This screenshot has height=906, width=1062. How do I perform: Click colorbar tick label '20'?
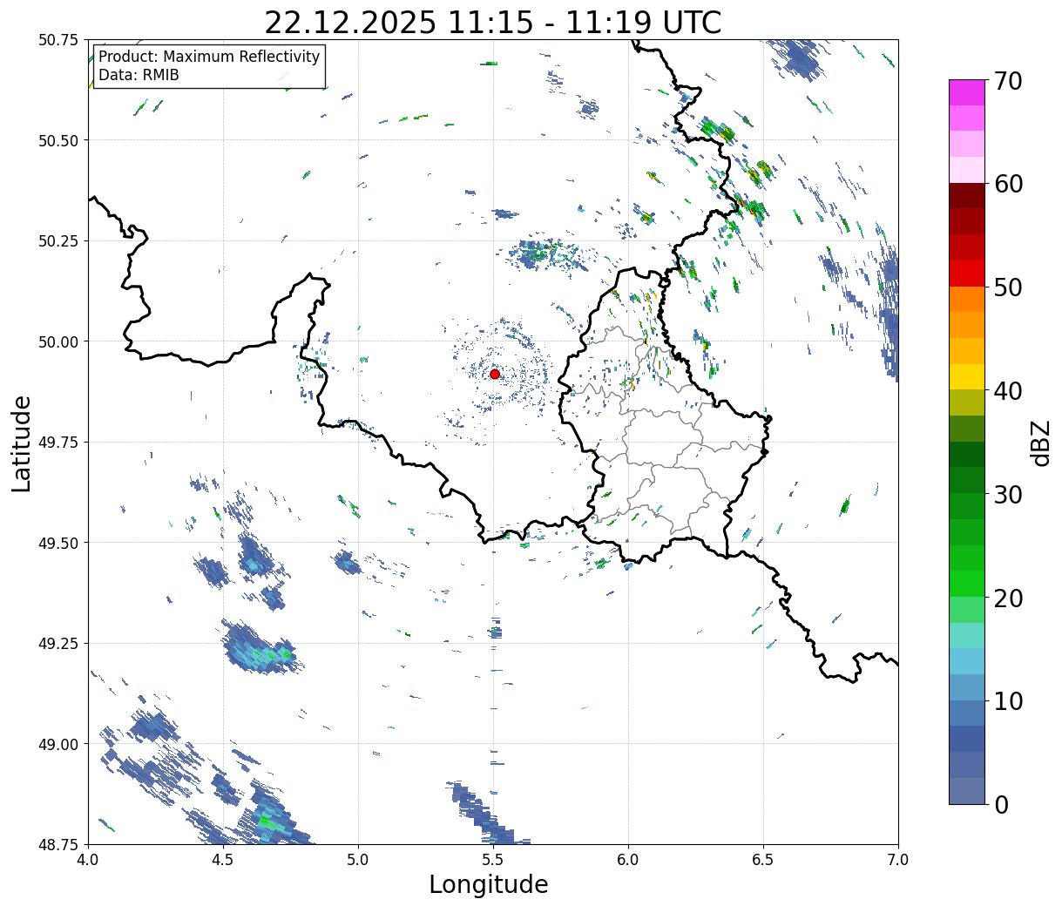pos(1008,598)
